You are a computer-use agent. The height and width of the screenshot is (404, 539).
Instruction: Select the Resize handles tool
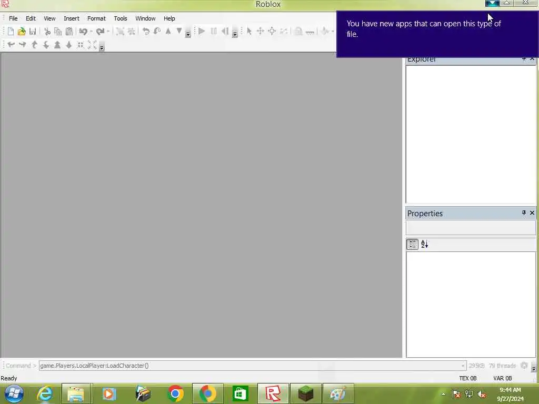coord(272,31)
